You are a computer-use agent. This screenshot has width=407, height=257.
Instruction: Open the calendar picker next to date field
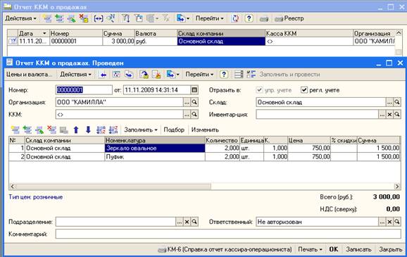click(194, 90)
